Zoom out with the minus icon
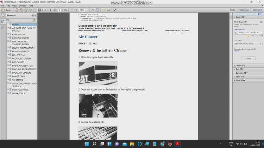 (x=71, y=10)
